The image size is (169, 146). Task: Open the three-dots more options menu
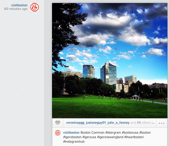pos(161,123)
